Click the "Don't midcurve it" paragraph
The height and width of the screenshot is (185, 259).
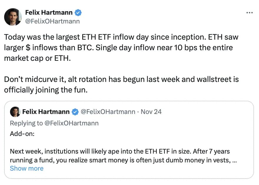coord(121,79)
